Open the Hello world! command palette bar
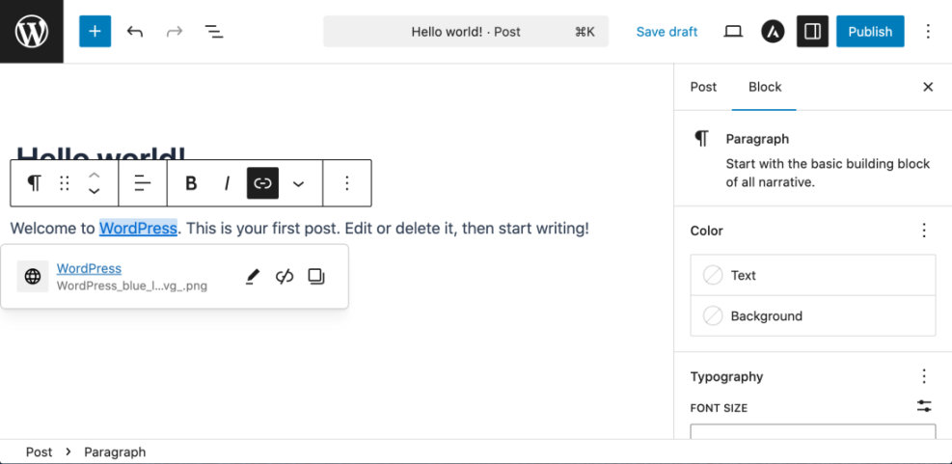 coord(466,32)
